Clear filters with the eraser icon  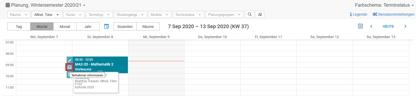(x=260, y=14)
